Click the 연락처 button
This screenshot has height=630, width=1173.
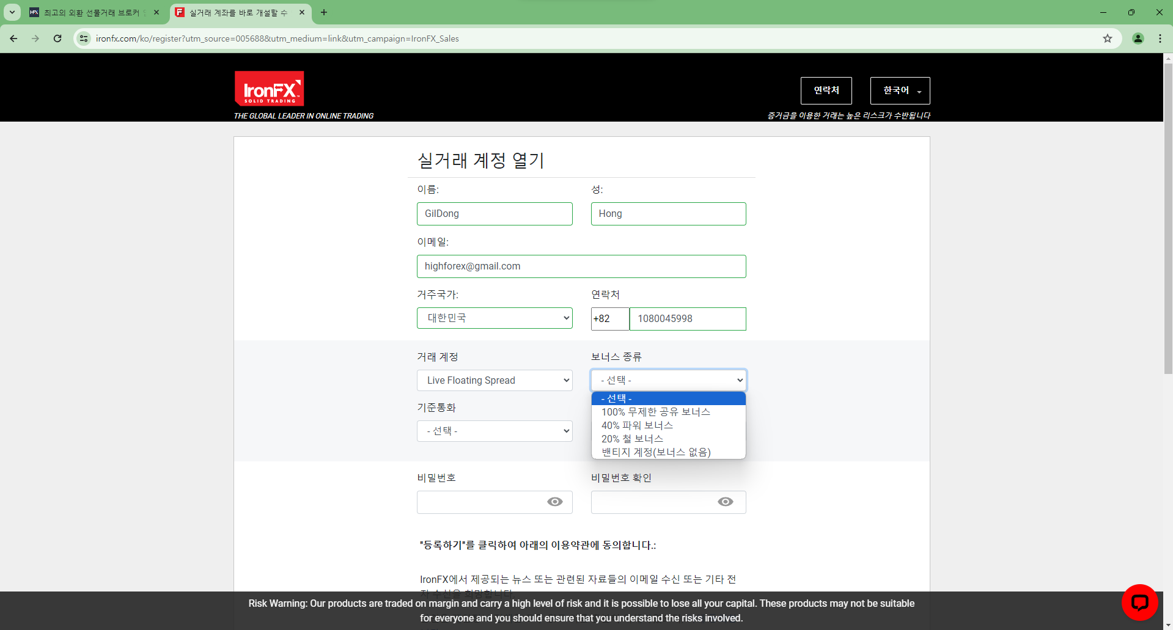click(826, 90)
